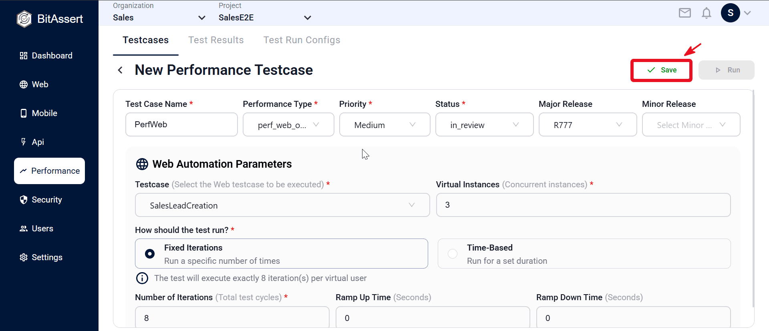Click the Run button
Screen dimensions: 769x331
click(727, 70)
